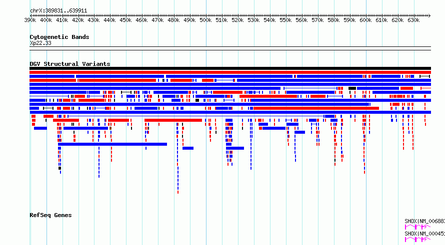The height and width of the screenshot is (245, 445).
Task: Select the short blue variant near 490k
Action: click(x=188, y=148)
